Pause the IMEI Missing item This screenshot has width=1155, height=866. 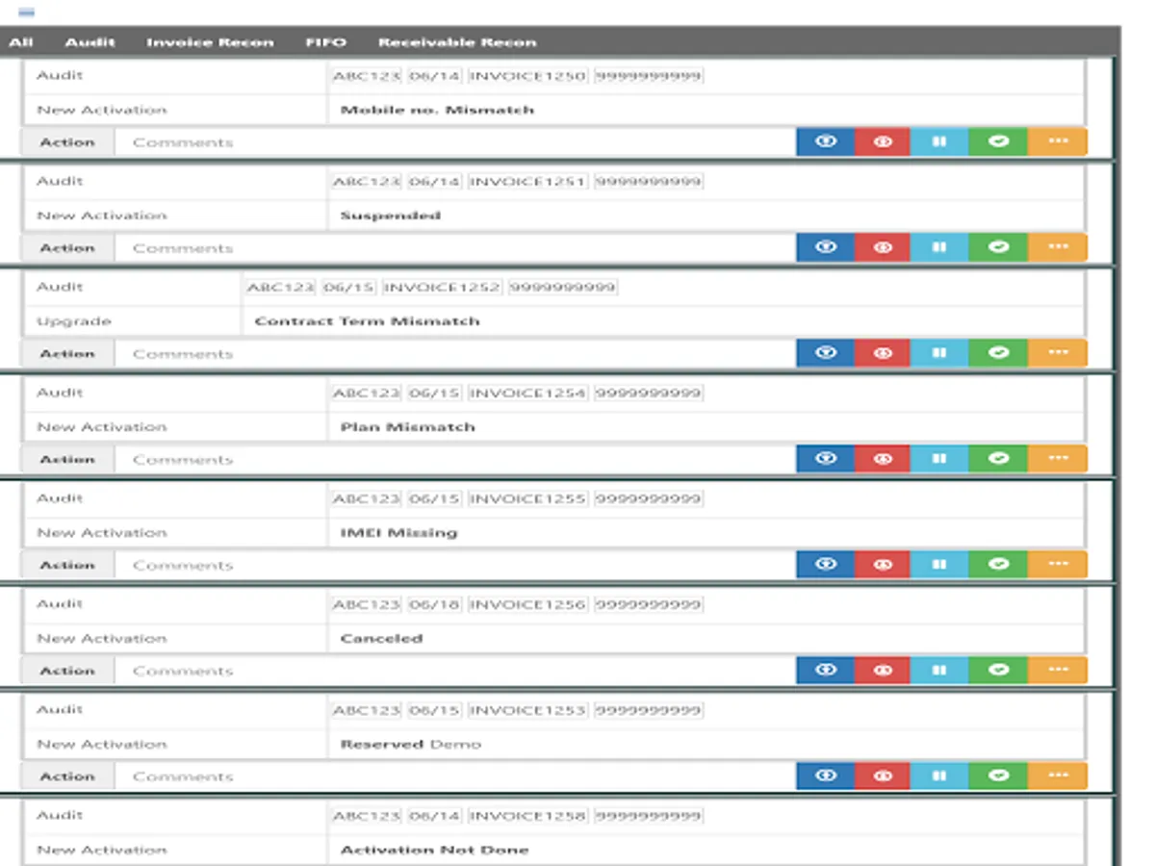pyautogui.click(x=940, y=565)
